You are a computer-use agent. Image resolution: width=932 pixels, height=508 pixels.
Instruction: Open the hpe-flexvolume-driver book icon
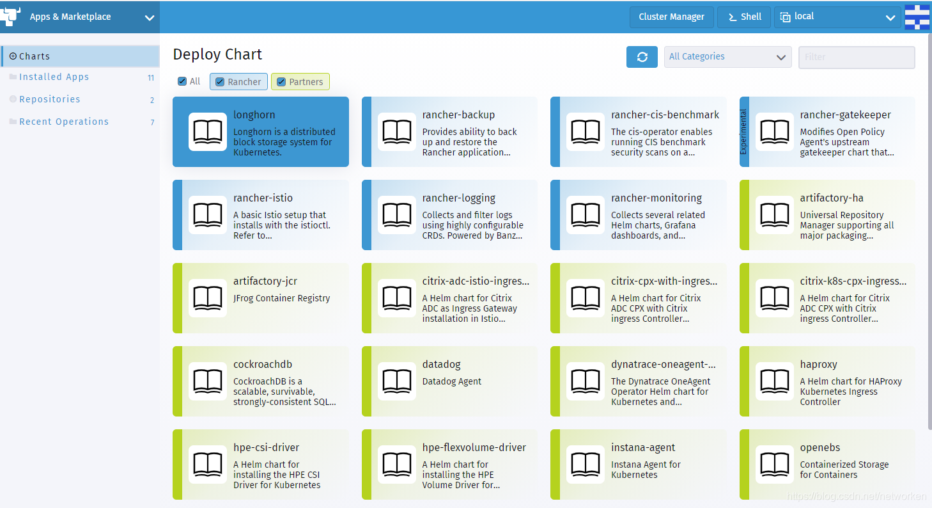pyautogui.click(x=397, y=464)
